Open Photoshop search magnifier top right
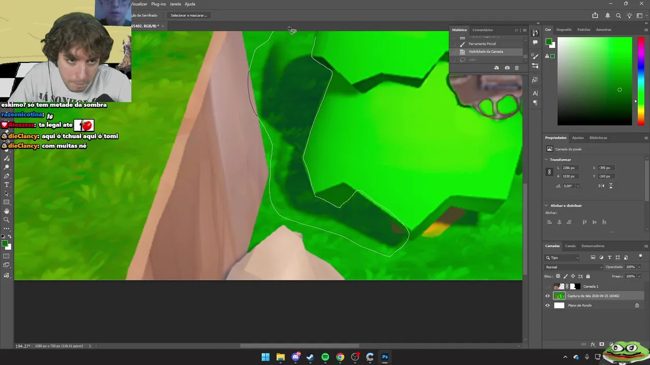Screen dimensions: 650x365 pos(619,16)
